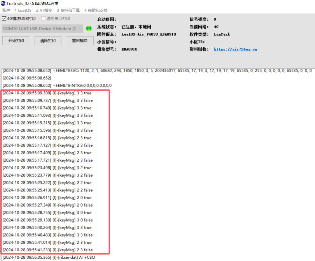Click the 开始打印 button

tap(16, 41)
